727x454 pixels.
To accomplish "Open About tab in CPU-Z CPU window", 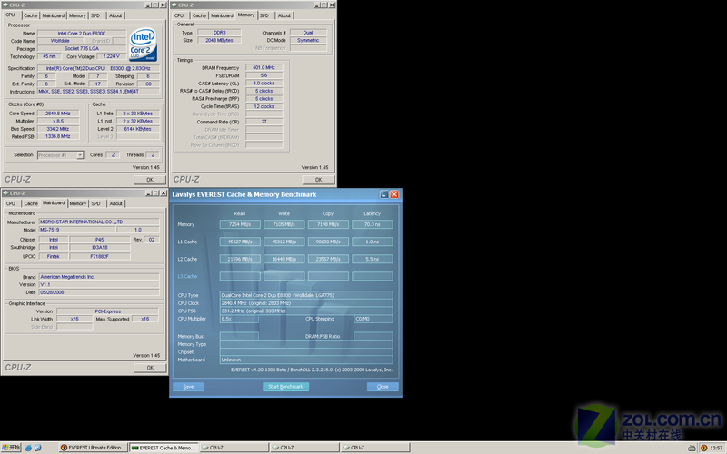I will point(115,15).
